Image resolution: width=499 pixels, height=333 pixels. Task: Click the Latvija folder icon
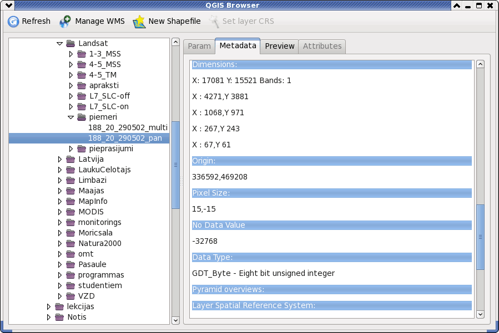point(70,159)
